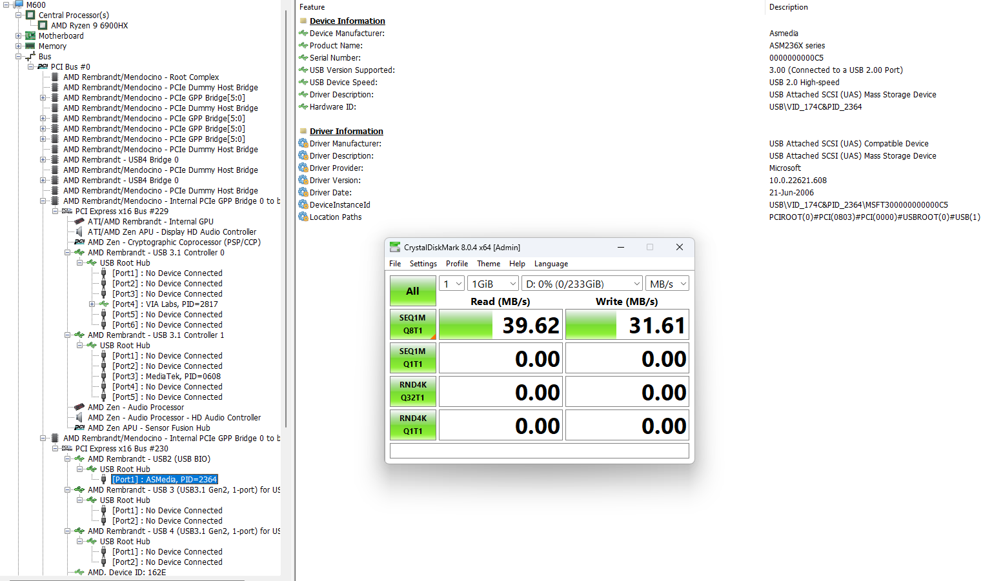Viewport: 992px width, 581px height.
Task: Click the Motherboard icon in the tree
Action: pos(30,35)
